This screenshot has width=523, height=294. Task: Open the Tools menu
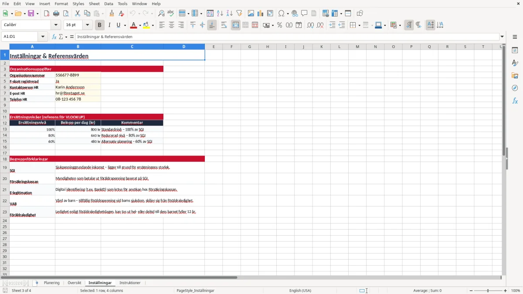122,3
